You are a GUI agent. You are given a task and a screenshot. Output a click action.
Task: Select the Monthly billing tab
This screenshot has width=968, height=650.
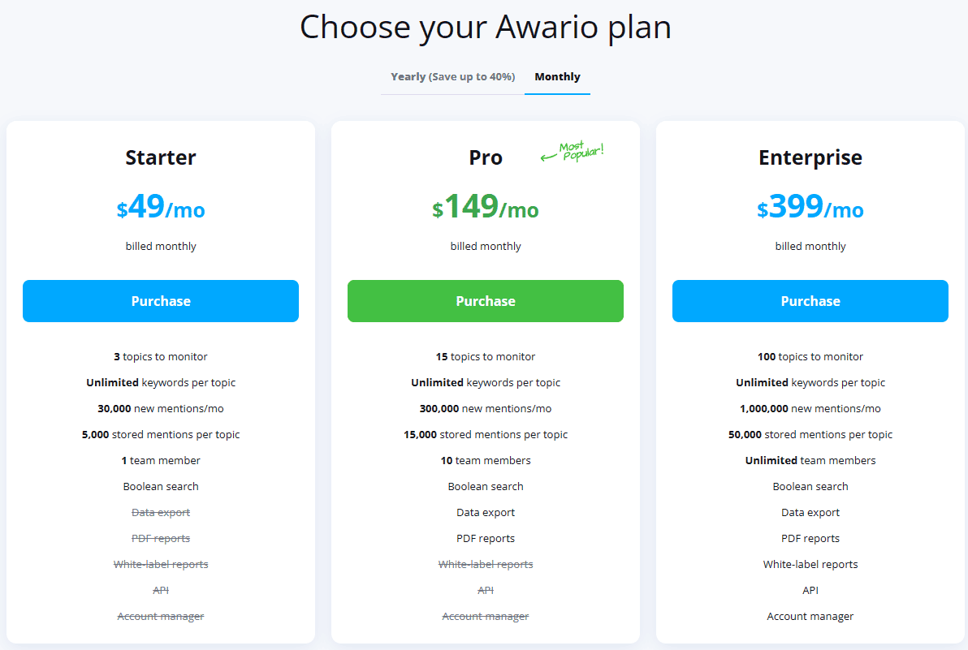(557, 77)
